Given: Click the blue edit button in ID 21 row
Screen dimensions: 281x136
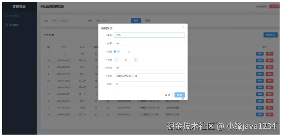Looking at the screenshot, I should tap(260, 54).
